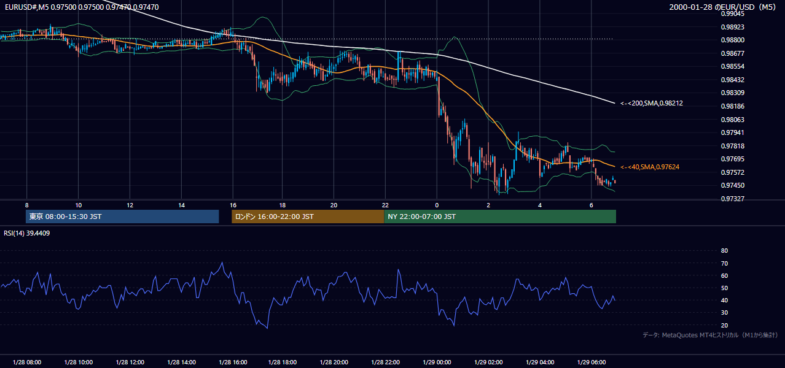Click the 1/28 14:00 date label
This screenshot has width=785, height=368.
point(181,362)
